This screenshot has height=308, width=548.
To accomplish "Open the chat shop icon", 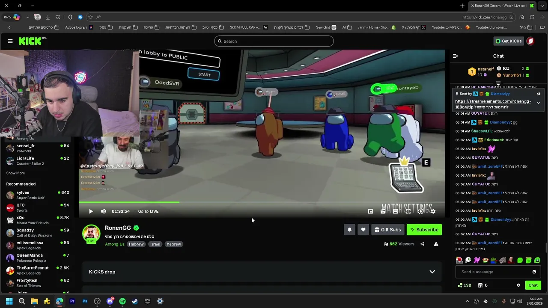I will 480,285.
